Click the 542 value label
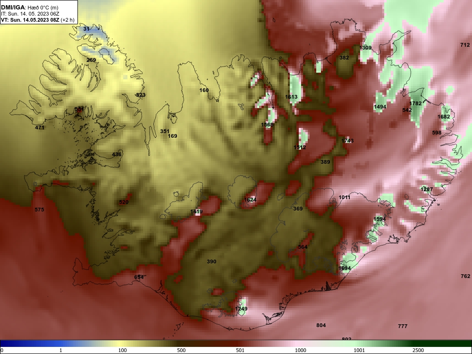Screen dimensions: 472x354 (x=407, y=110)
